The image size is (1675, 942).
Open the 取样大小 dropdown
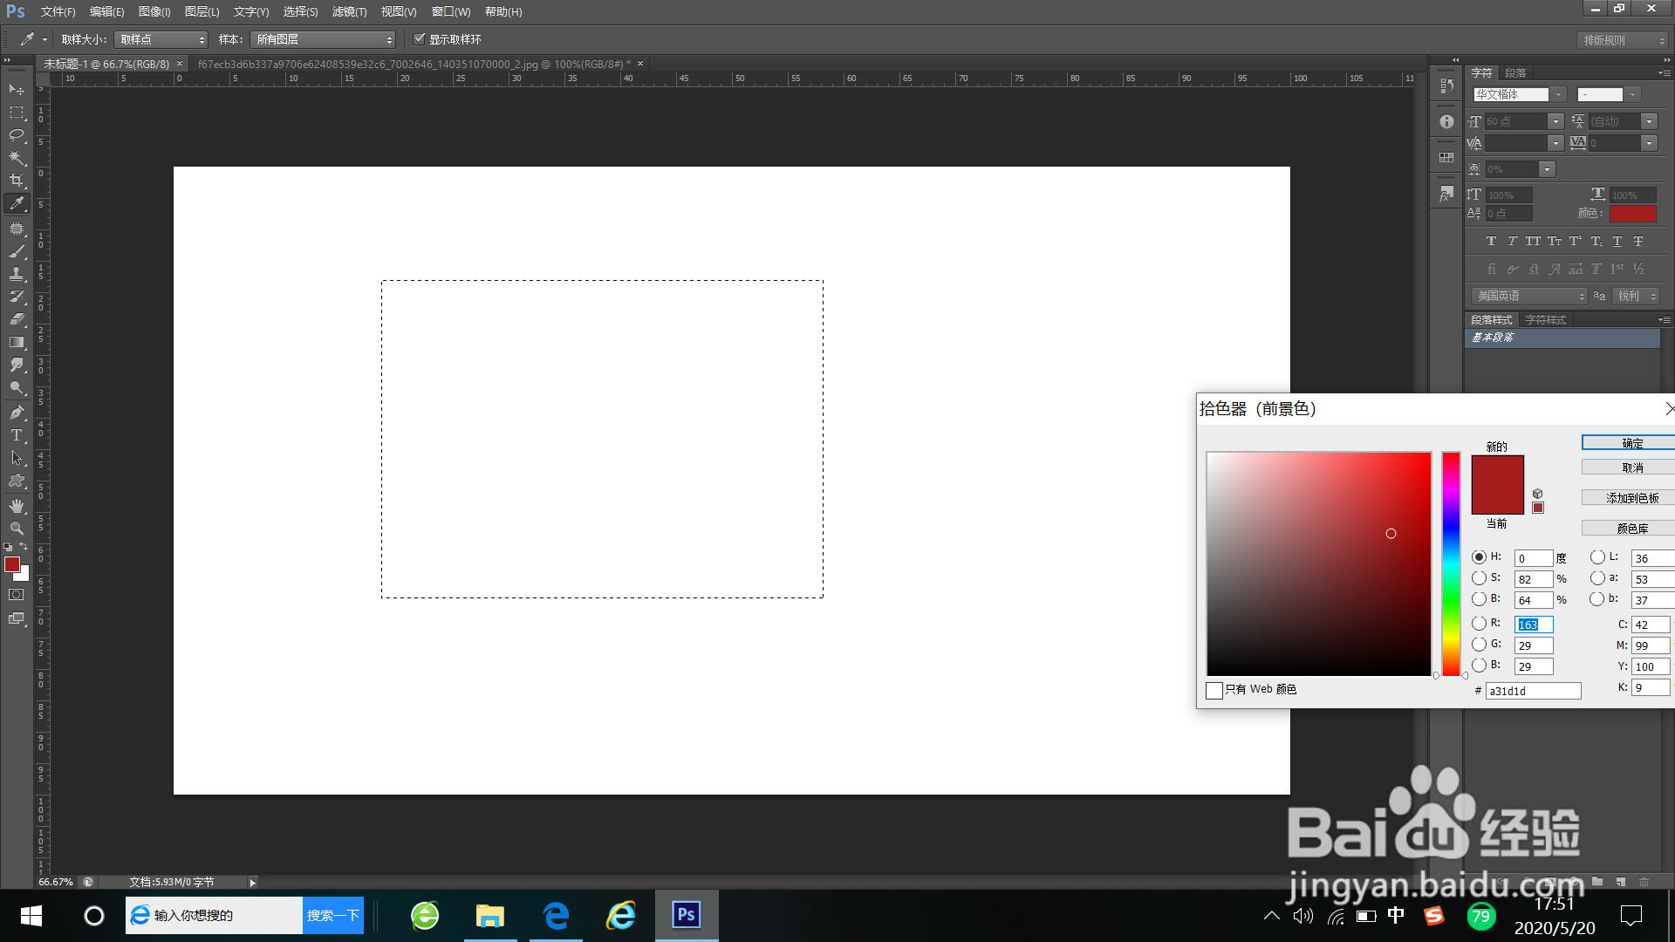point(162,39)
